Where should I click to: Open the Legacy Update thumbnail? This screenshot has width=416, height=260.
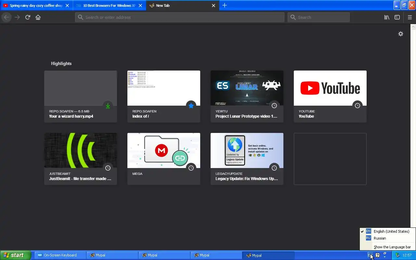[x=247, y=150]
